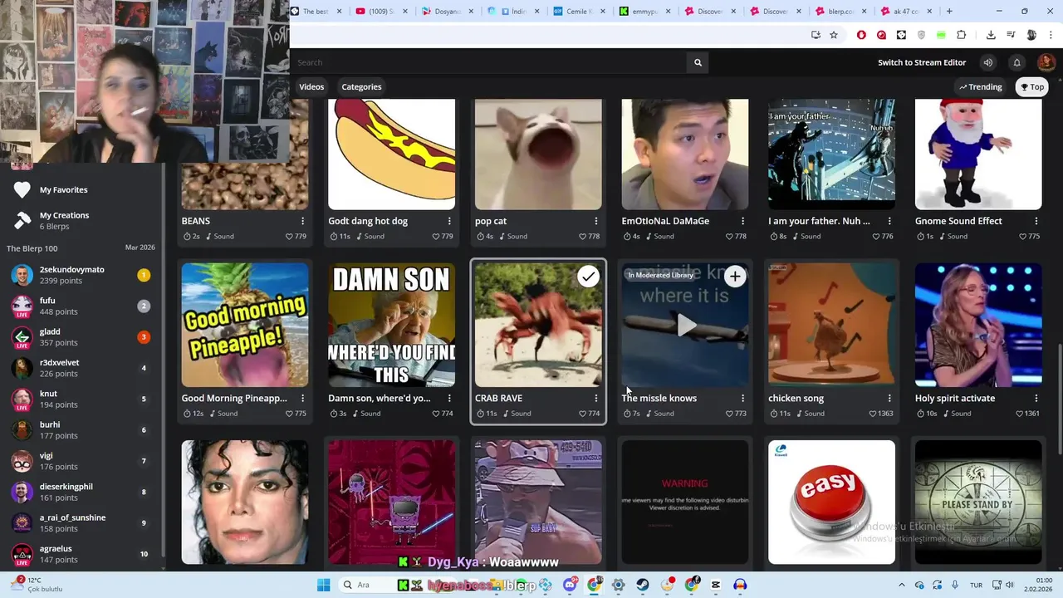Viewport: 1063px width, 598px height.
Task: Bookmark this page with star icon
Action: [834, 35]
